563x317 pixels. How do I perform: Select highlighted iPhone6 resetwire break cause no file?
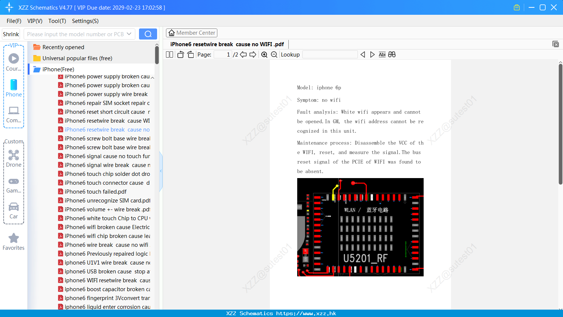104,130
